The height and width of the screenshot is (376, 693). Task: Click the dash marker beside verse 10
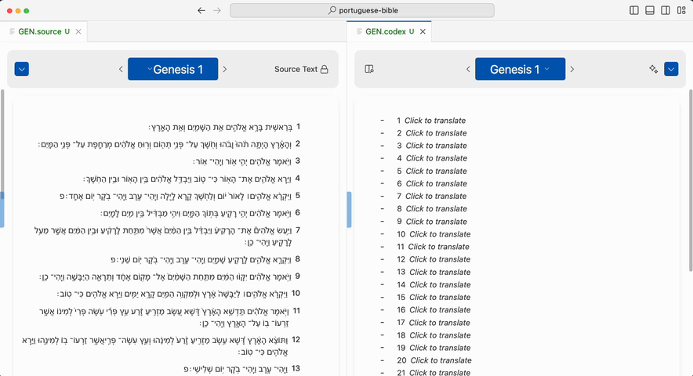coord(383,233)
